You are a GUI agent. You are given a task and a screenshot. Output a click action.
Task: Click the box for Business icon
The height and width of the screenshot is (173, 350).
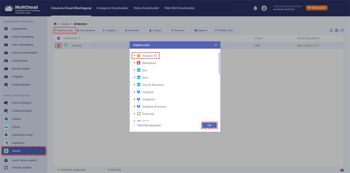click(139, 85)
